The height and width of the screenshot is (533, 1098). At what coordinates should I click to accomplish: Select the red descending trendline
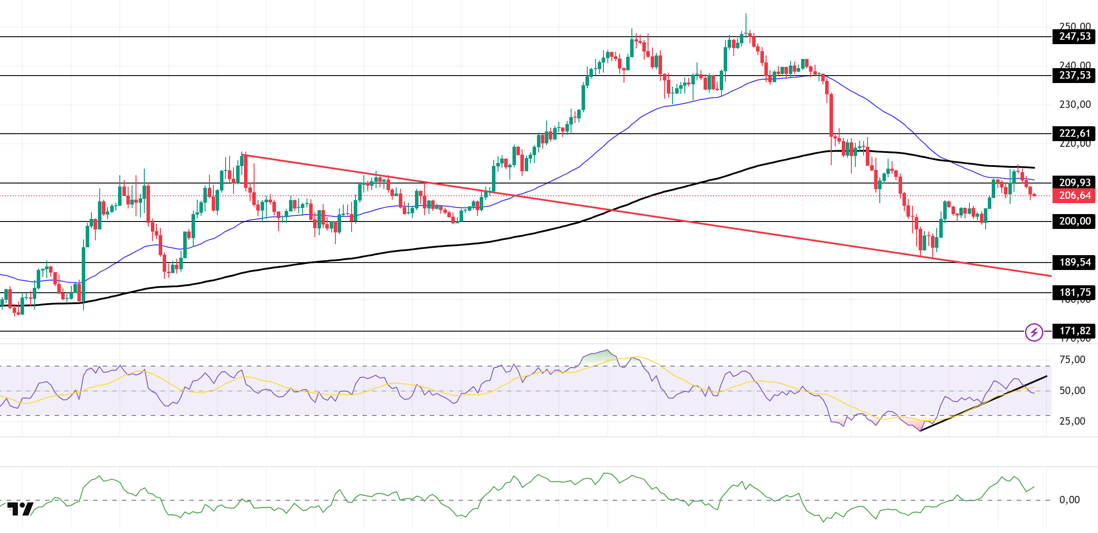(647, 215)
